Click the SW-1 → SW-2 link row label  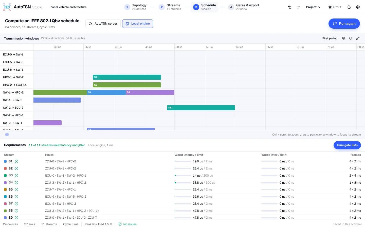[13, 100]
